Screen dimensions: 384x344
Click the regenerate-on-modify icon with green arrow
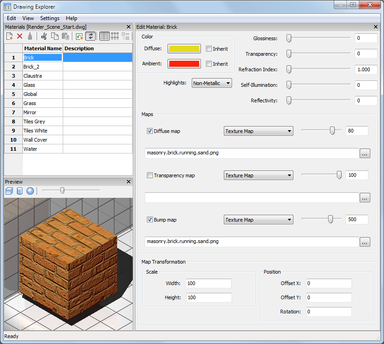[79, 37]
